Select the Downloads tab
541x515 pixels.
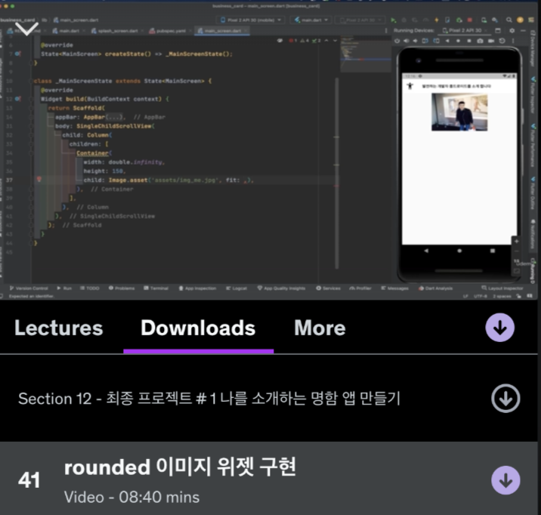(198, 328)
